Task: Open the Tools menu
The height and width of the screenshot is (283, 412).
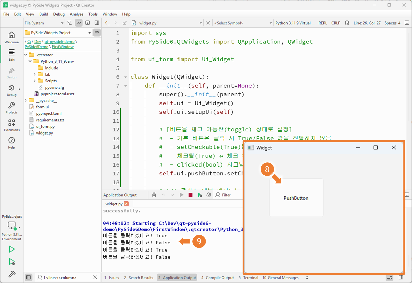Action: [93, 14]
